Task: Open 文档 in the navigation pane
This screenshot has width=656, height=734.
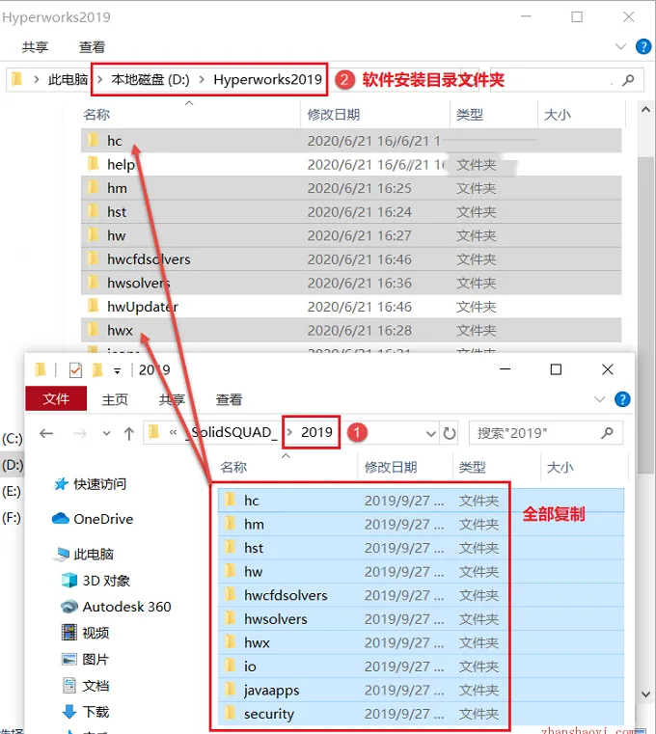Action: tap(86, 686)
